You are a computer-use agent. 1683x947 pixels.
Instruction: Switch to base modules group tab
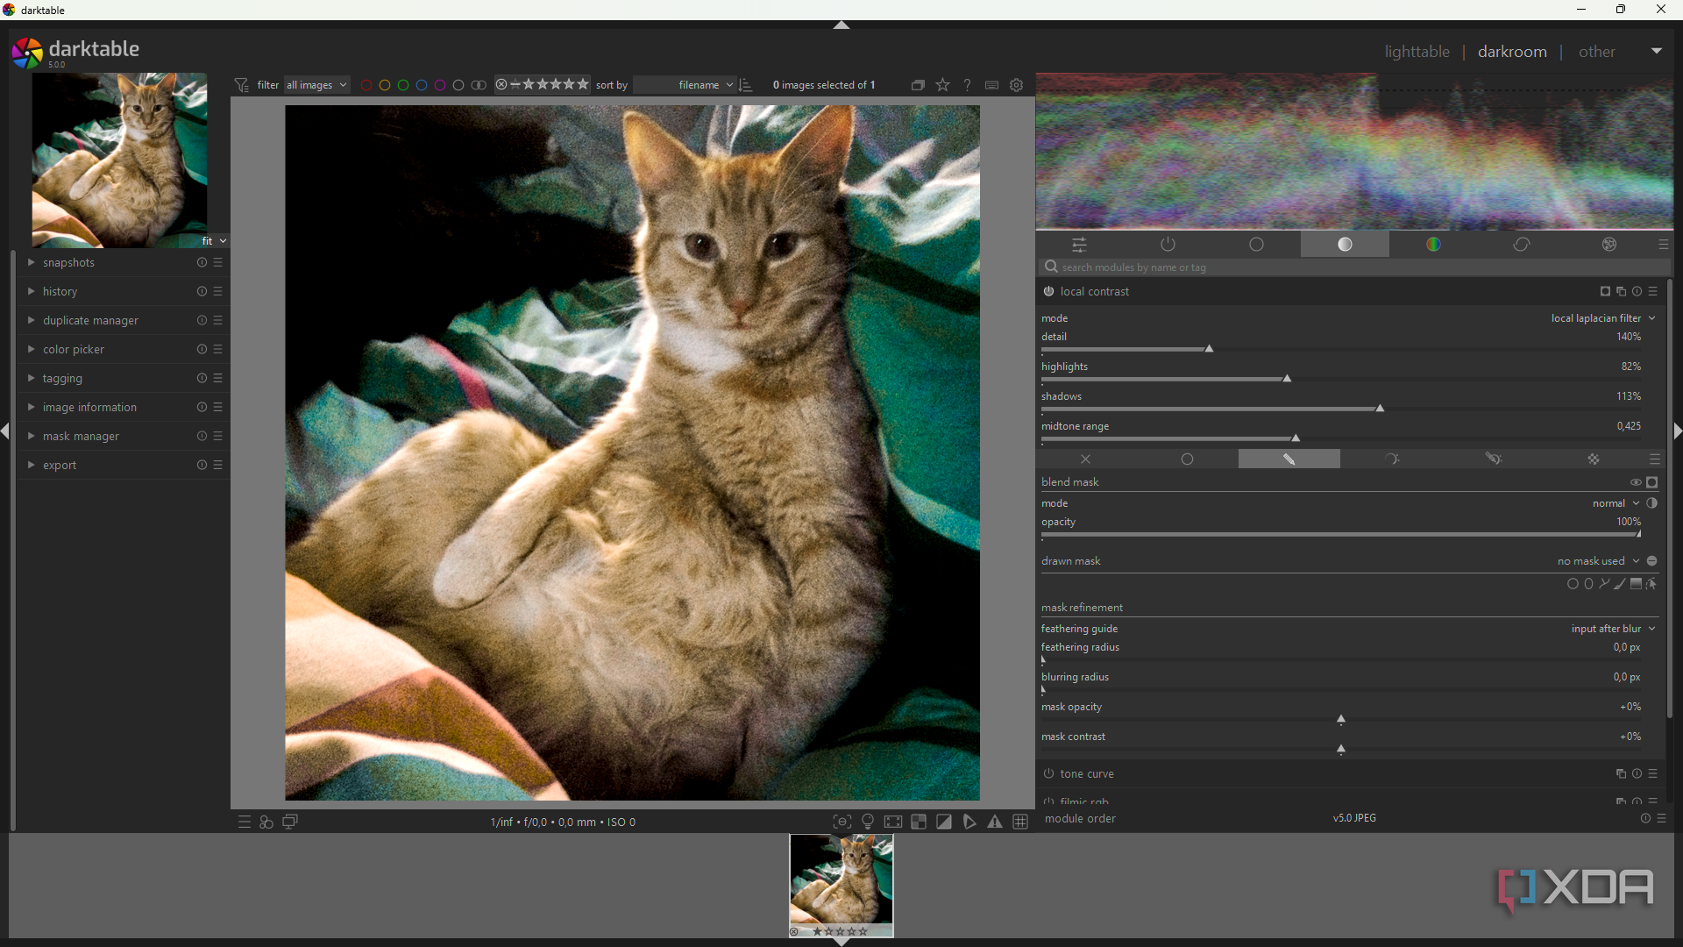tap(1256, 245)
